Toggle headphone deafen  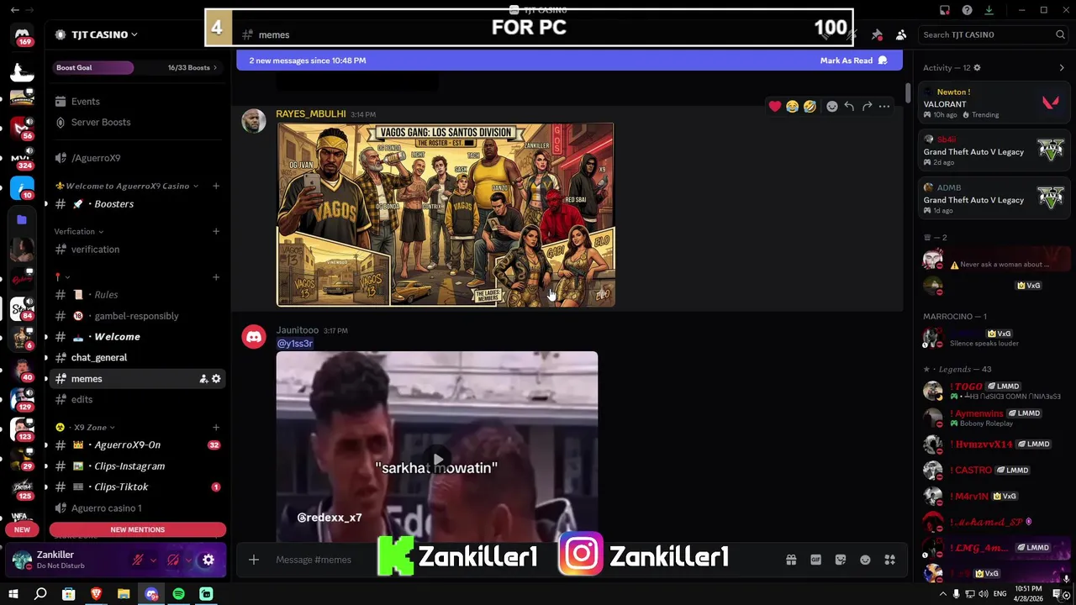pyautogui.click(x=173, y=560)
